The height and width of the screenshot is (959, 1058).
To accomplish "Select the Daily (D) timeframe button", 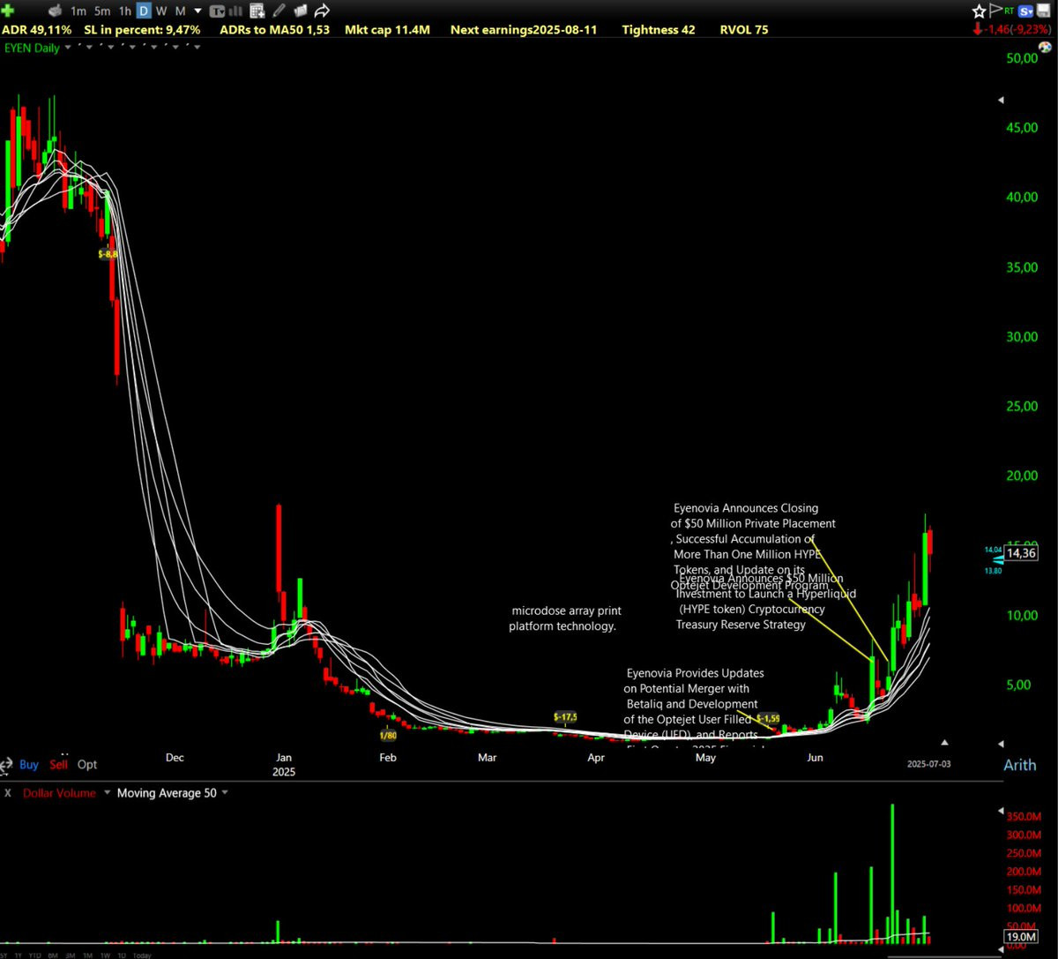I will pos(144,11).
